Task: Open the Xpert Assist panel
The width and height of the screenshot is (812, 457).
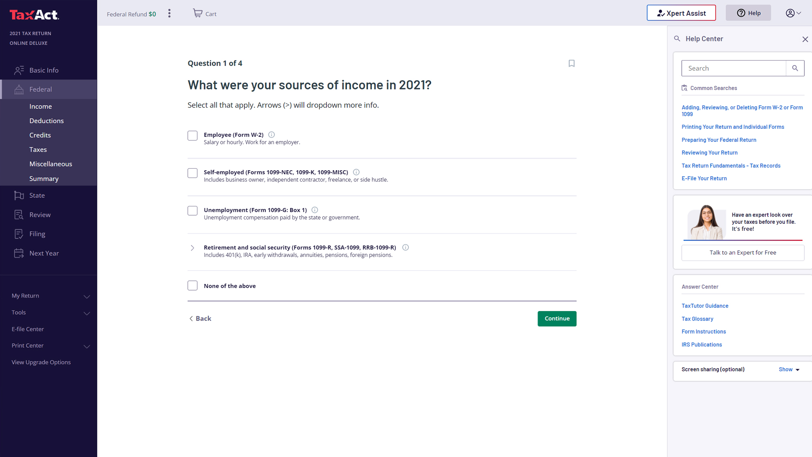Action: [682, 13]
